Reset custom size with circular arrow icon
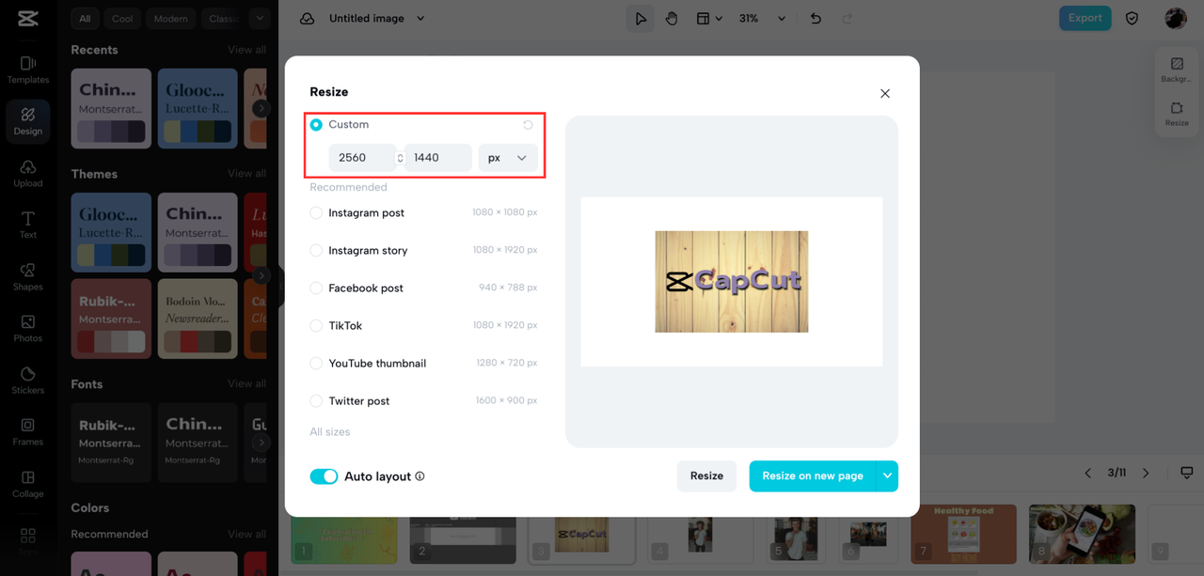 pos(528,124)
